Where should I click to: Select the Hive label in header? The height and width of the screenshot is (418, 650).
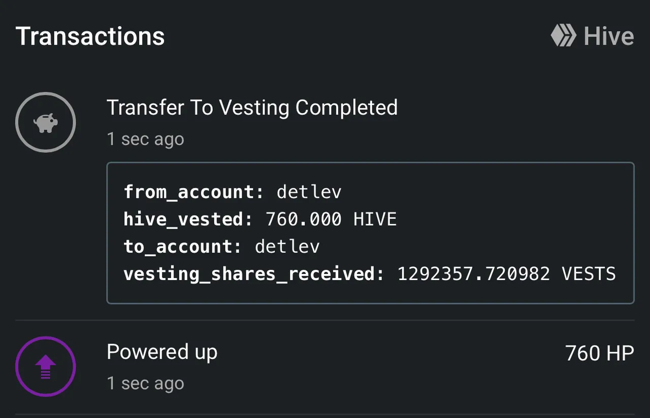click(608, 37)
